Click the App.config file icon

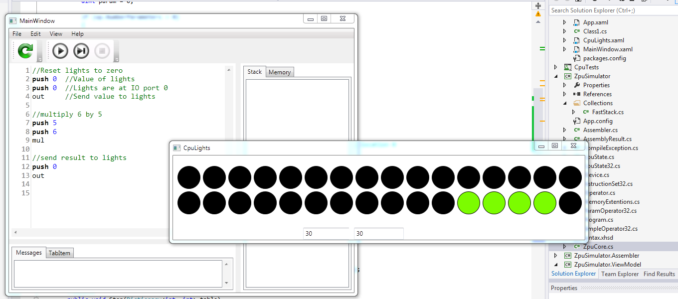(x=576, y=121)
